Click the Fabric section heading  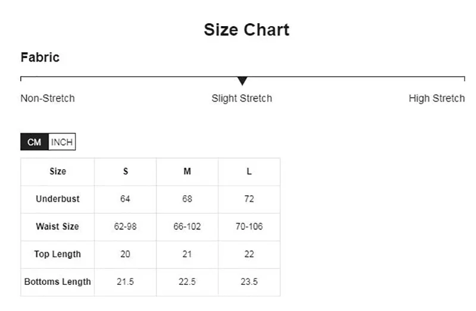(40, 58)
